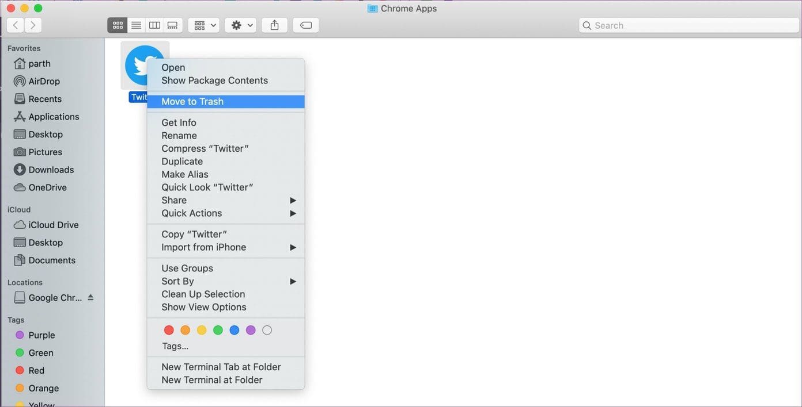This screenshot has height=407, width=802.
Task: Choose Quick Look "Twitter"
Action: [x=226, y=187]
